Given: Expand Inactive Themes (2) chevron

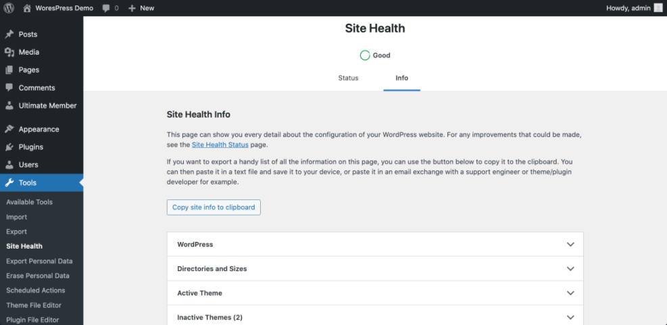Looking at the screenshot, I should (x=570, y=318).
